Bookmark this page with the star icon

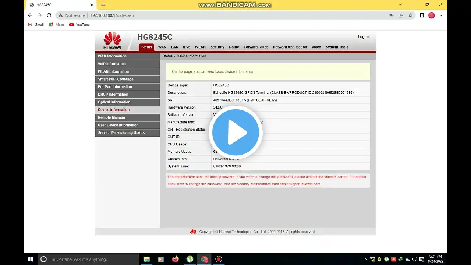coord(410,15)
